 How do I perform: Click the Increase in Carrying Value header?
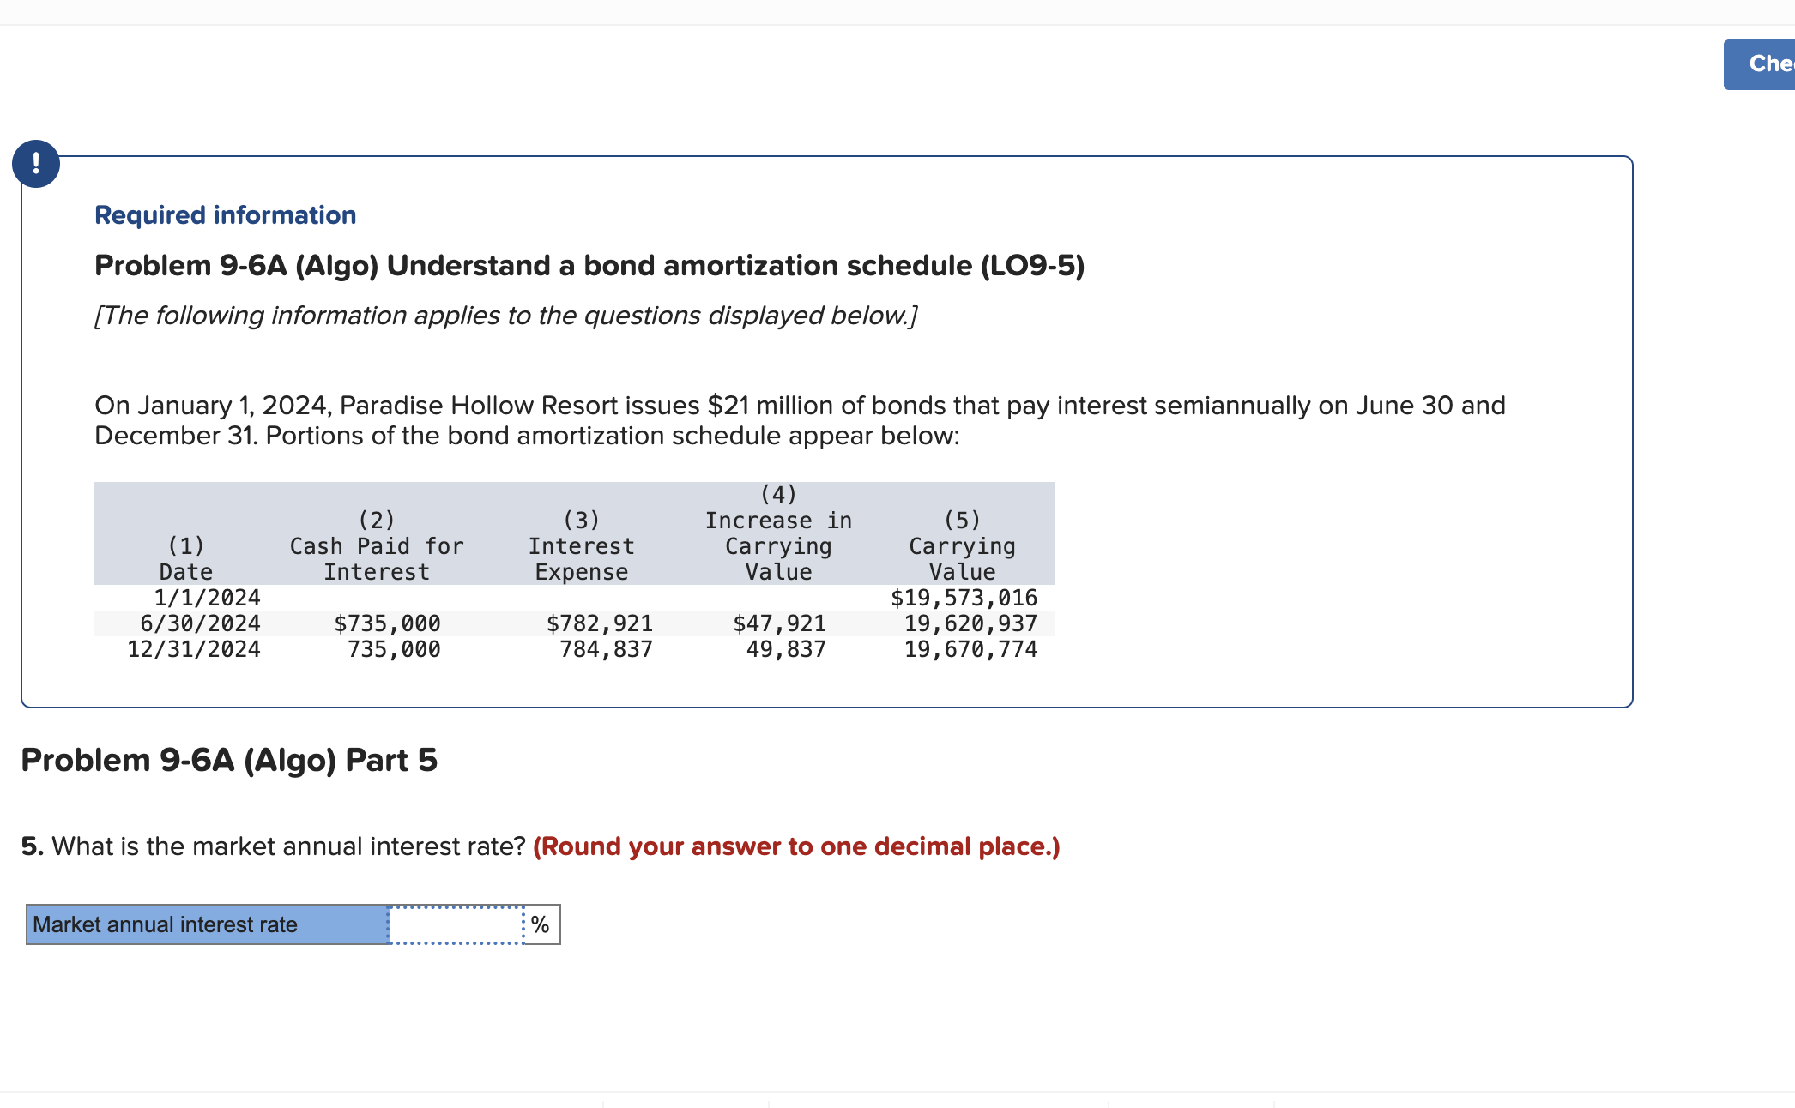point(777,533)
